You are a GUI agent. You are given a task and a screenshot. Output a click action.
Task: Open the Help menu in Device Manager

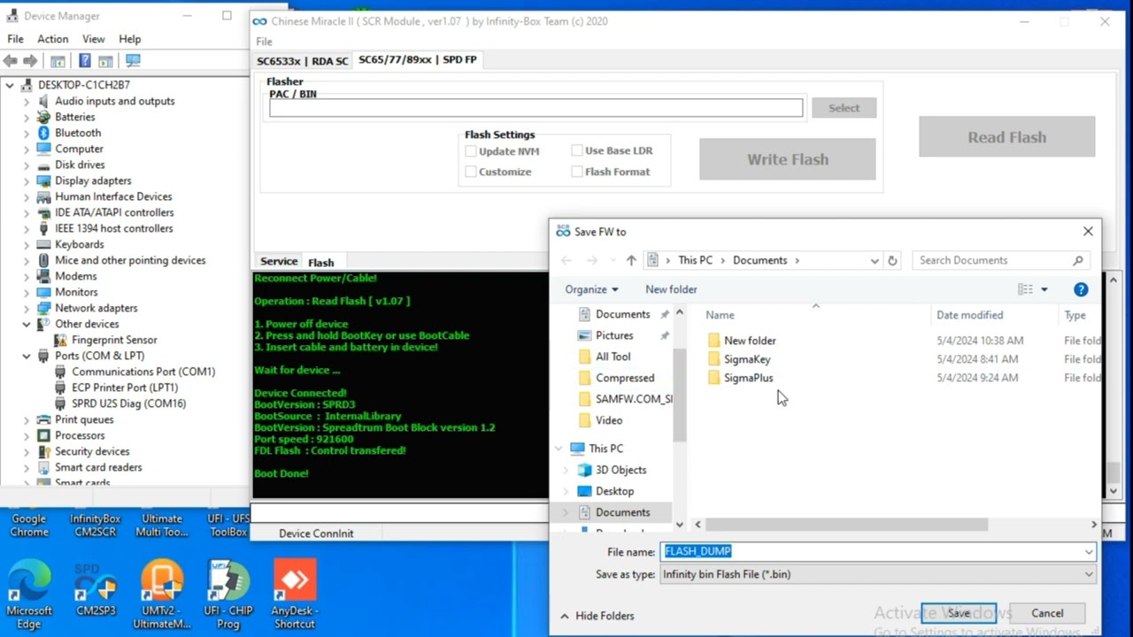coord(129,39)
